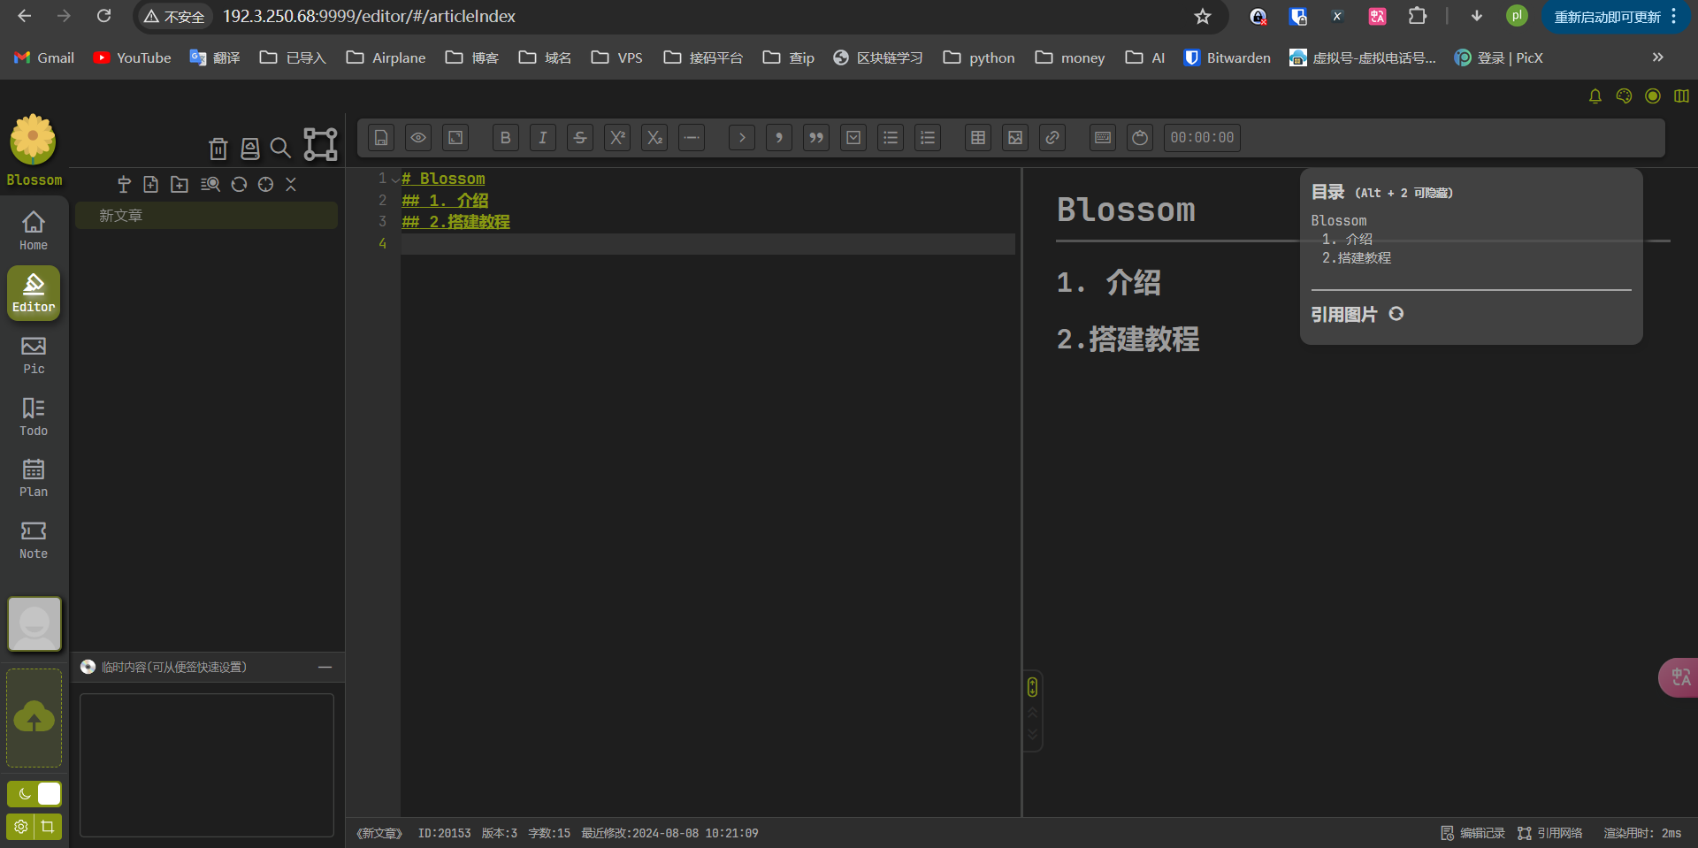Jump to '2.搭建教程' in the table of contents
The image size is (1698, 848).
pos(1357,258)
